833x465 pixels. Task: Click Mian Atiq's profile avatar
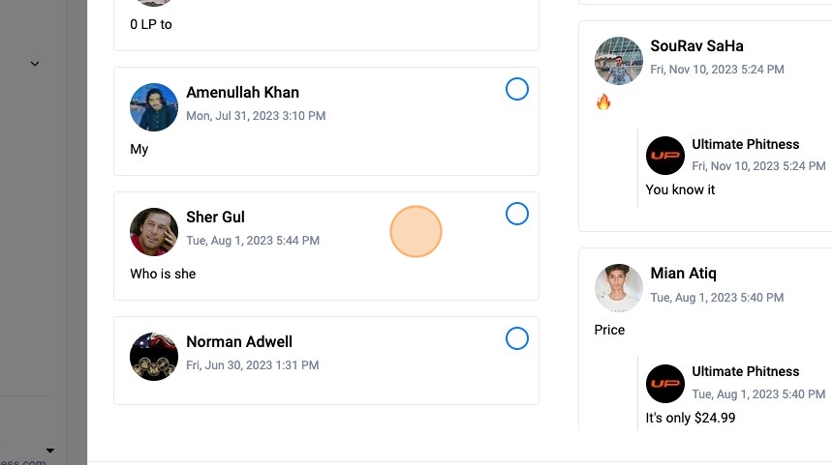tap(618, 288)
